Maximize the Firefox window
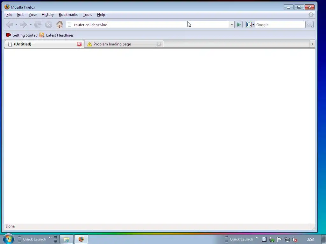326x244 pixels. click(x=299, y=7)
